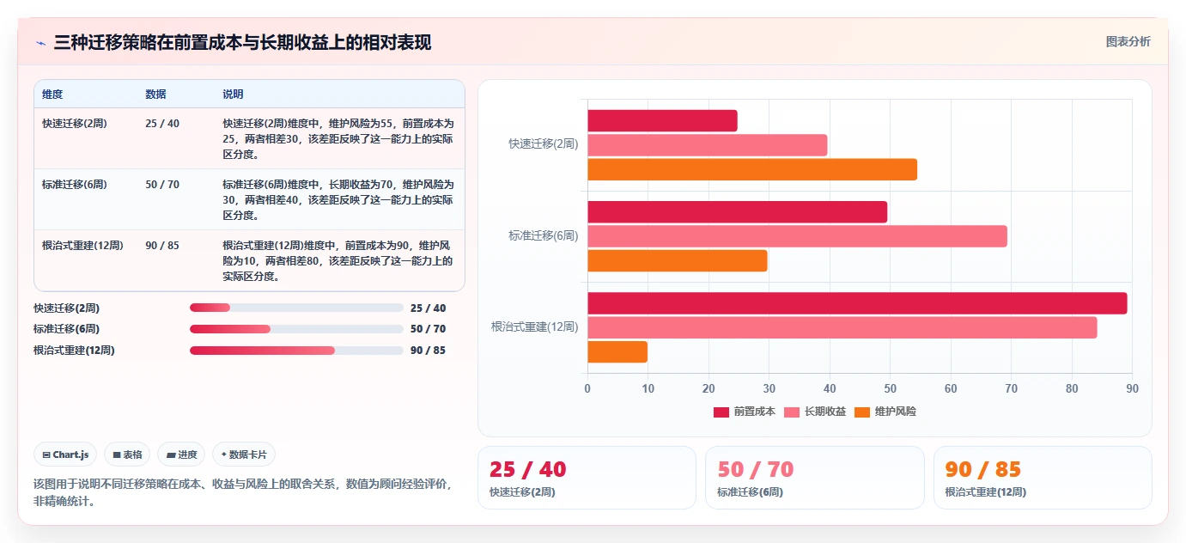Click the 50 / 70 data card
Screen dimensions: 1186x543
815,478
